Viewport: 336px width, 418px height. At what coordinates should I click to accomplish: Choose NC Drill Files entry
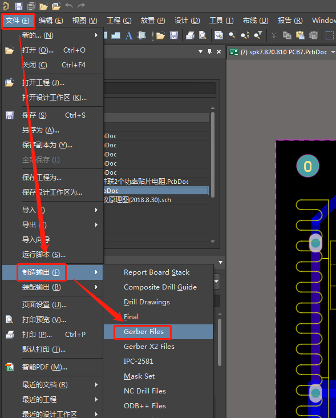point(158,391)
